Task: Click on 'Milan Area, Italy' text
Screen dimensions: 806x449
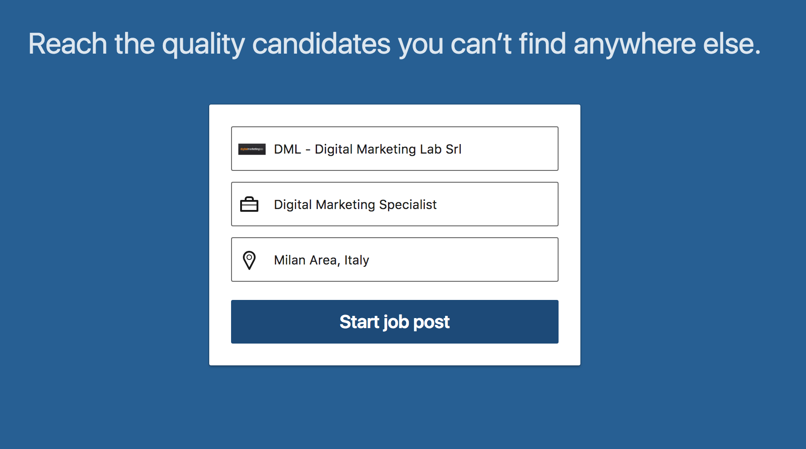Action: pyautogui.click(x=322, y=260)
